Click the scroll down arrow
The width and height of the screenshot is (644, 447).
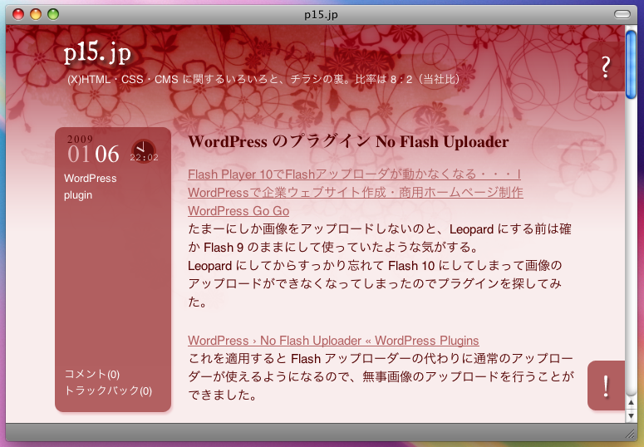tap(632, 415)
